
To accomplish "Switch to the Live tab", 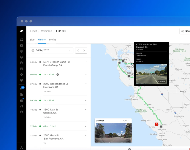I will pos(32,40).
